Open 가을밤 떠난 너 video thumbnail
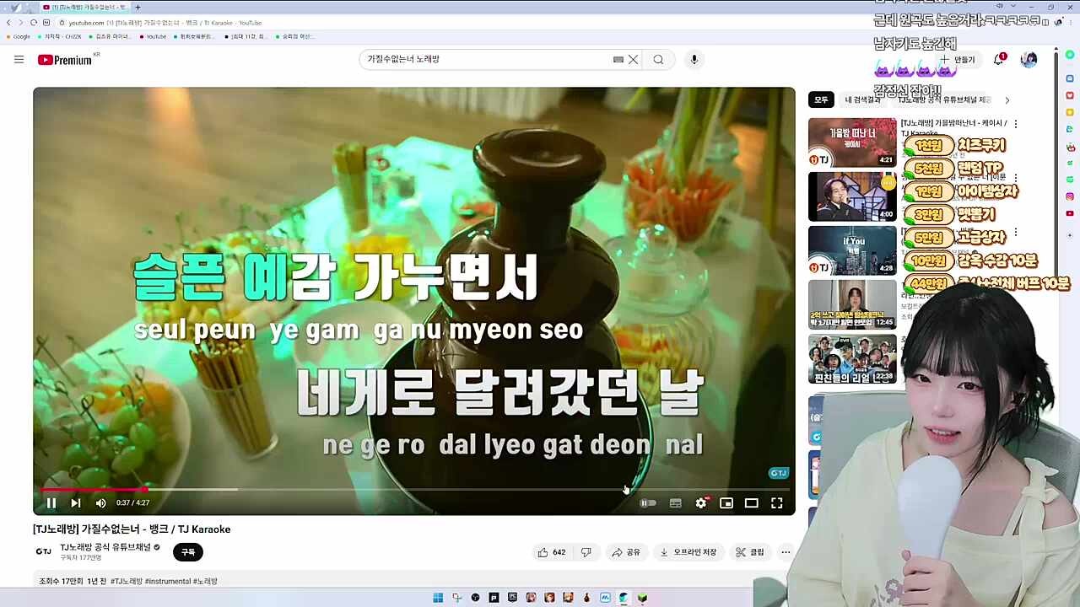This screenshot has width=1080, height=607. pos(852,142)
